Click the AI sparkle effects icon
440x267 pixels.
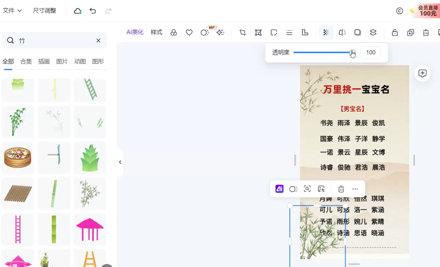[220, 33]
